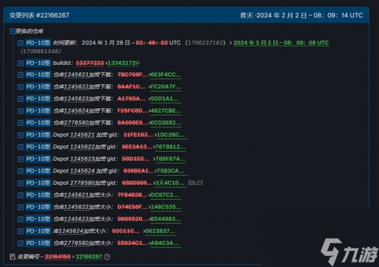Click row icon for Depot 2778580 加密 gid

click(x=21, y=183)
